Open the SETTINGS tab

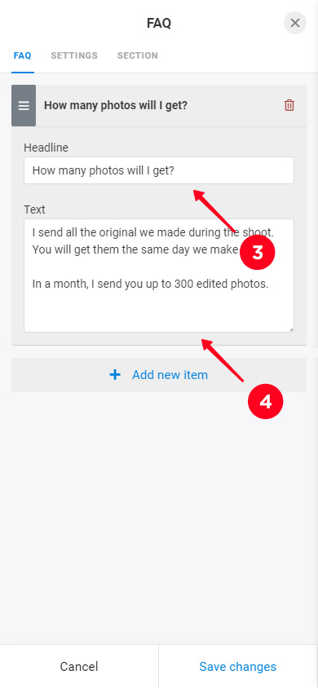click(74, 55)
